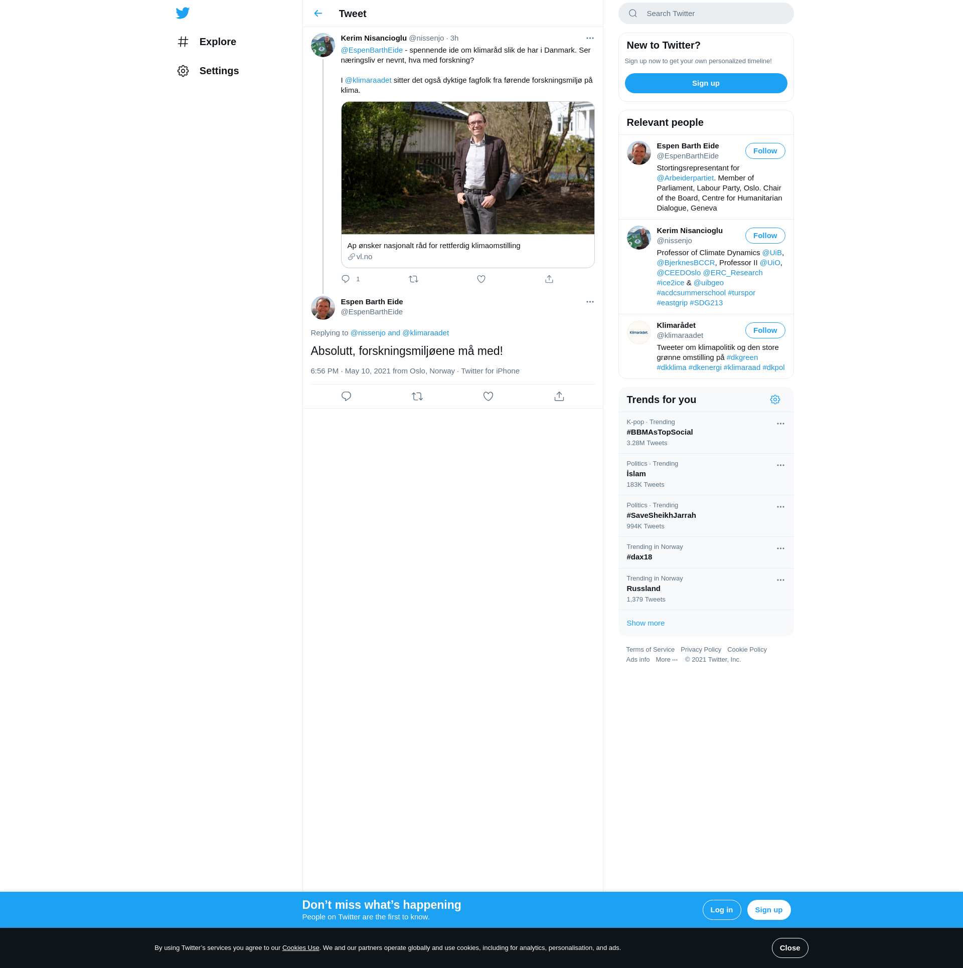Open options for Russland trend

point(780,580)
